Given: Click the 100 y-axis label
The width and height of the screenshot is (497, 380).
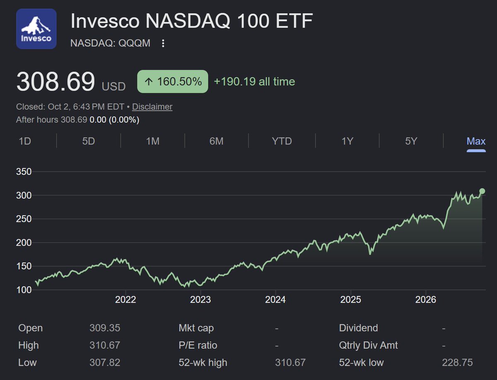Looking at the screenshot, I should (x=24, y=290).
